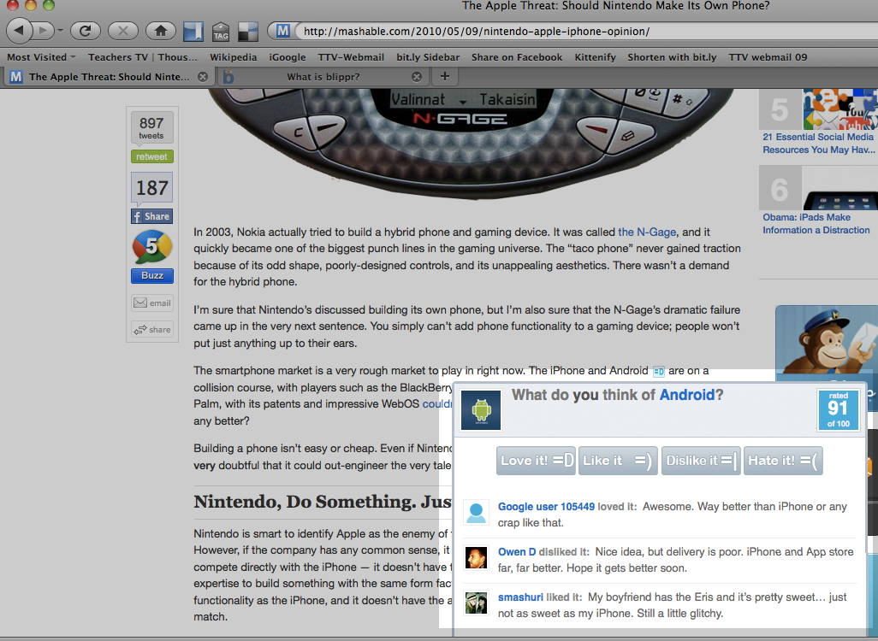
Task: Click the Mashable site icon in address bar
Action: pyautogui.click(x=282, y=31)
